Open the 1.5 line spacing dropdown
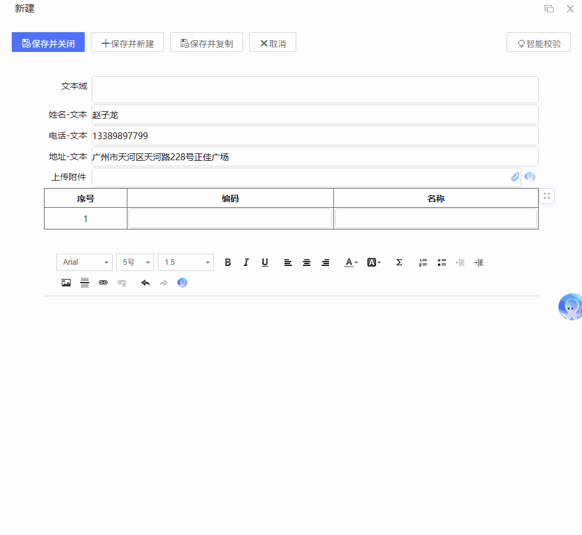The width and height of the screenshot is (582, 535). [186, 262]
